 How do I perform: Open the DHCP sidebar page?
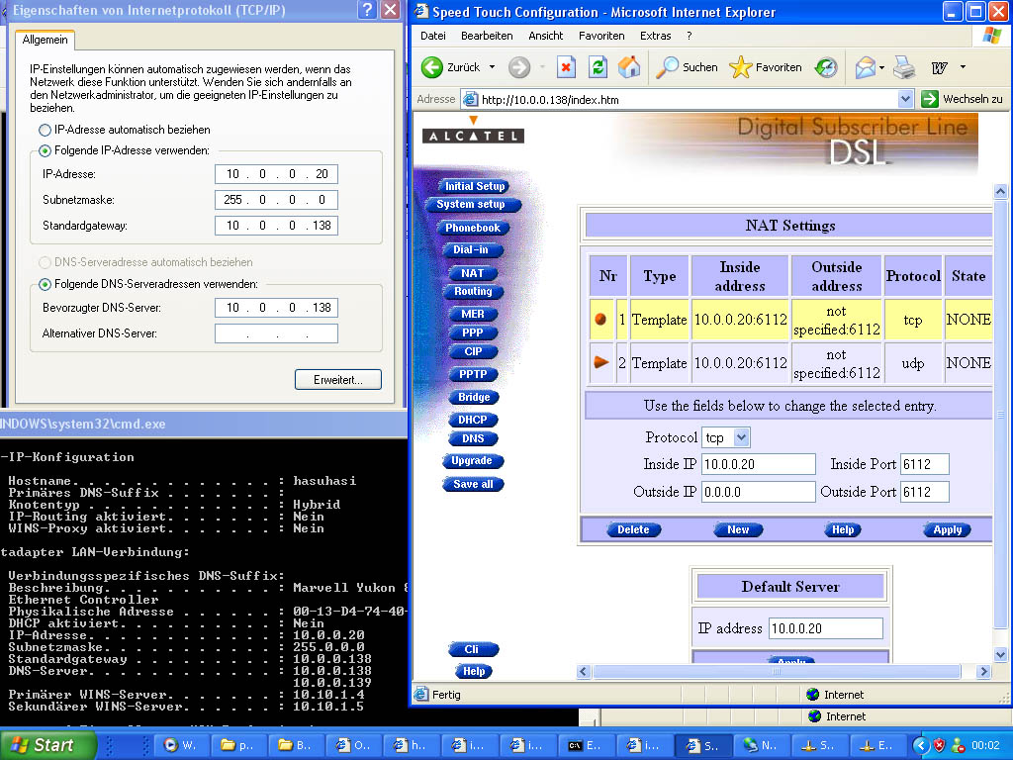[472, 420]
